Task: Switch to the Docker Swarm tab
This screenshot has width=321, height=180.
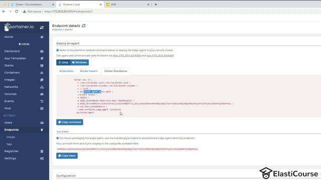Action: pos(89,71)
